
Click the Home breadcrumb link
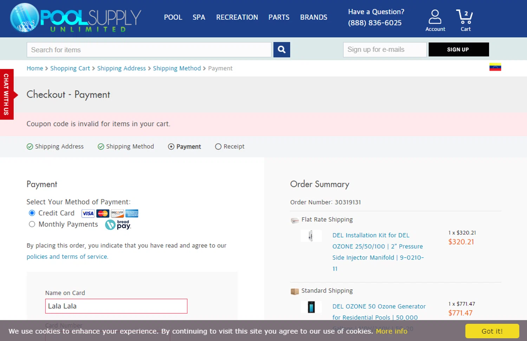35,68
